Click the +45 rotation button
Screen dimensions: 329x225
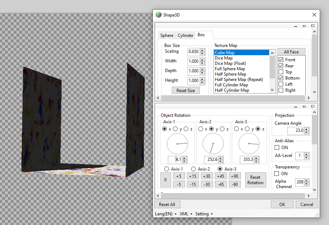click(221, 176)
